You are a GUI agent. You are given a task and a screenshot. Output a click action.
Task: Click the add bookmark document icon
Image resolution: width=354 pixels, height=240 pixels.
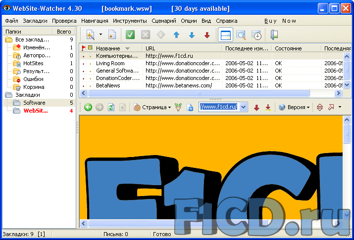[x=112, y=35]
